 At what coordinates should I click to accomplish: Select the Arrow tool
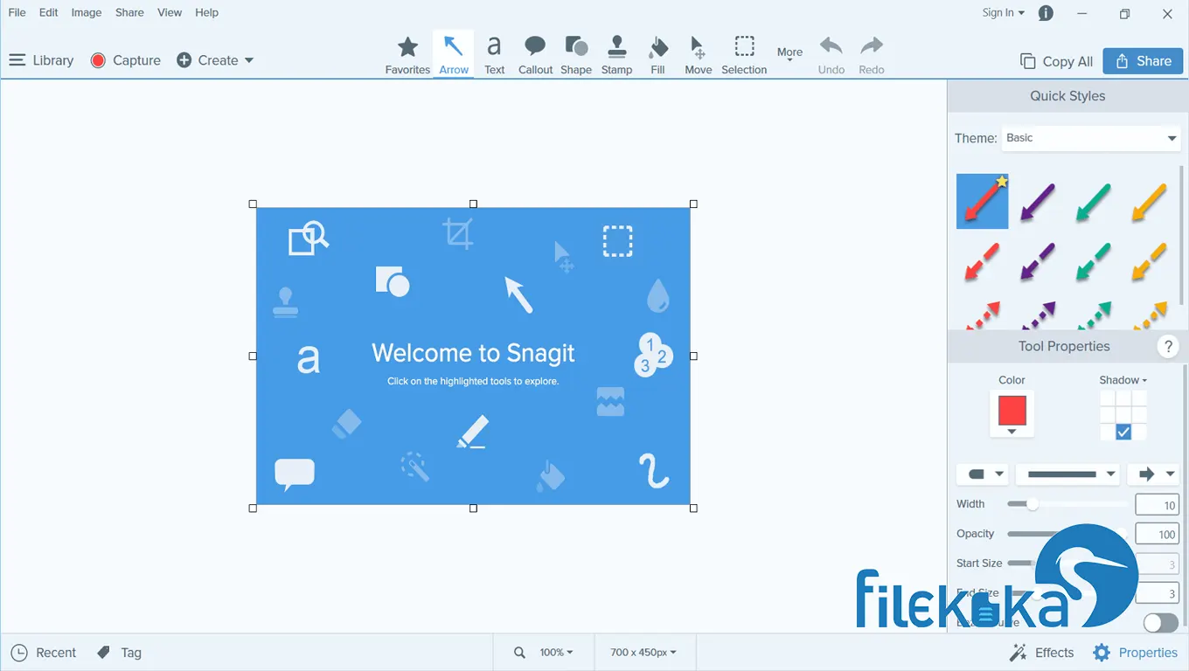tap(454, 55)
